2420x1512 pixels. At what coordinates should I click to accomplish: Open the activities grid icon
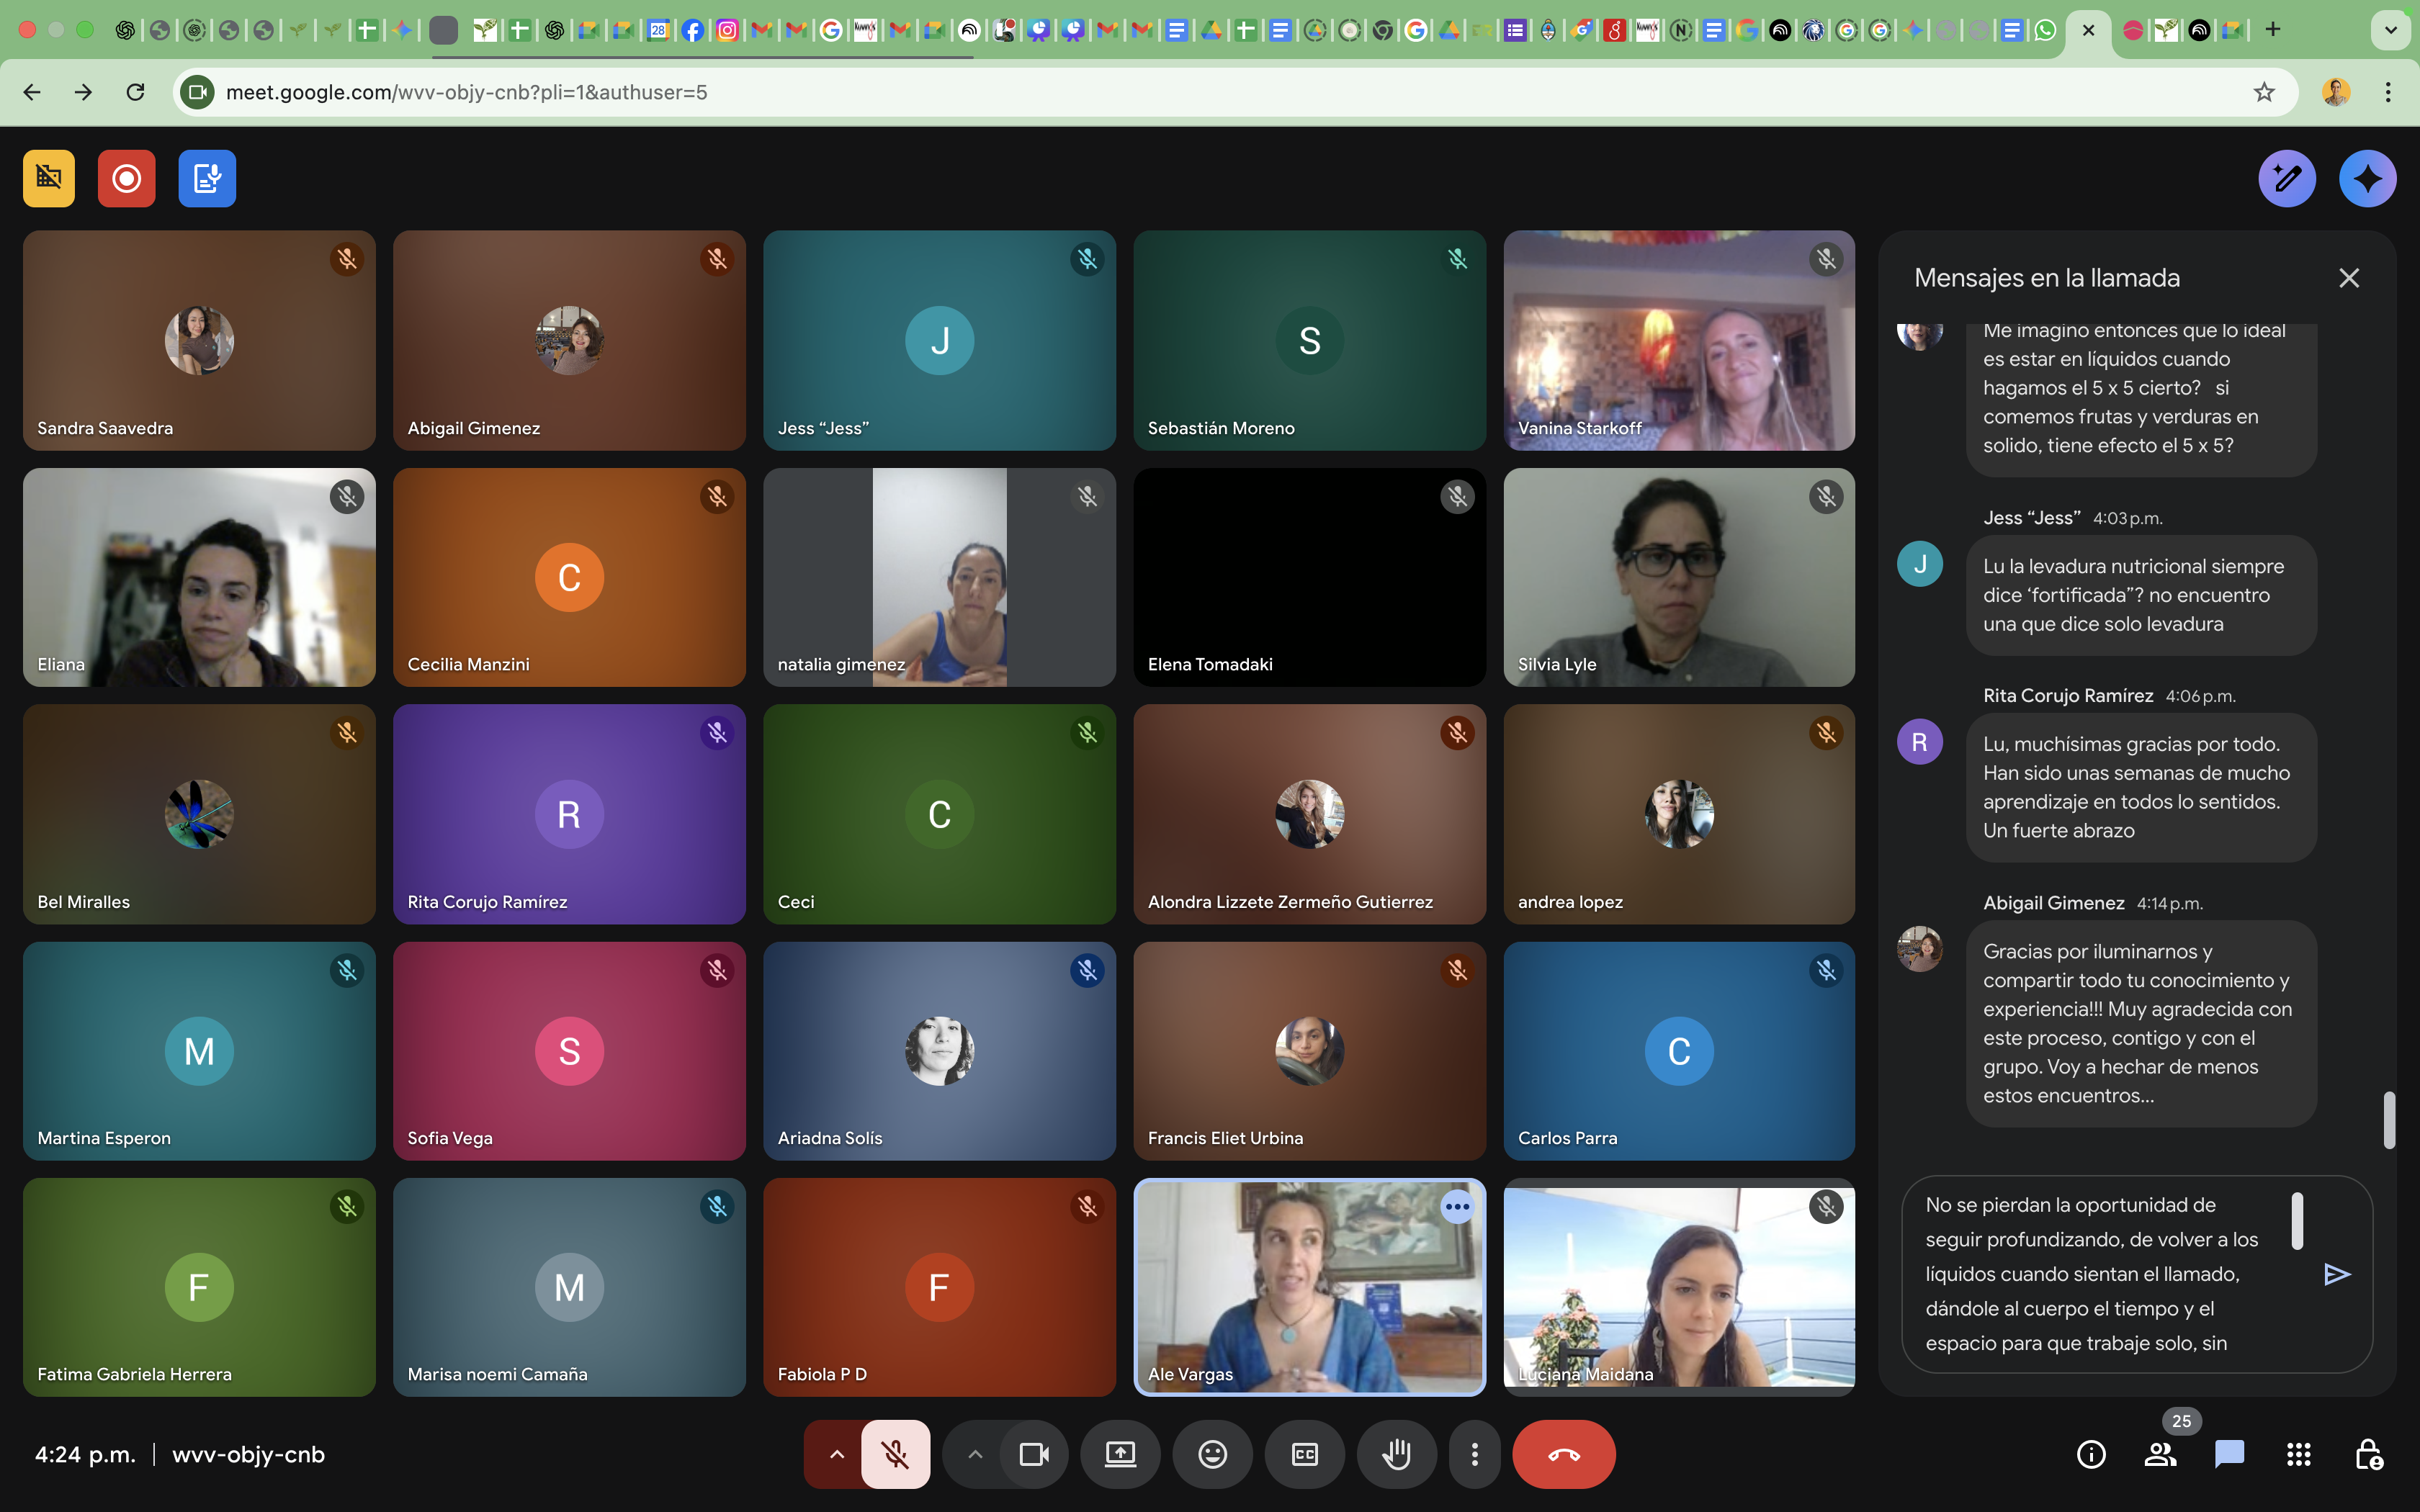click(2298, 1454)
